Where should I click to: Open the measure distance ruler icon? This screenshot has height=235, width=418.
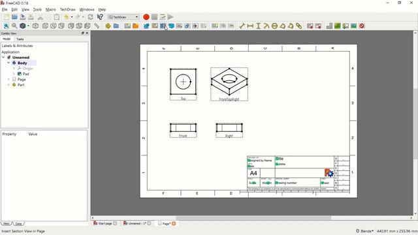97,26
